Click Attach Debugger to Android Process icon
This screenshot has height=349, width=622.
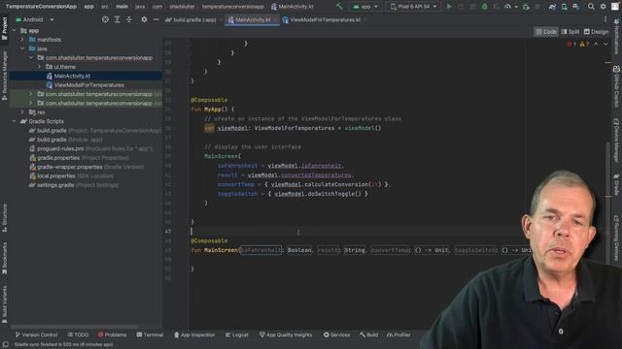(526, 7)
